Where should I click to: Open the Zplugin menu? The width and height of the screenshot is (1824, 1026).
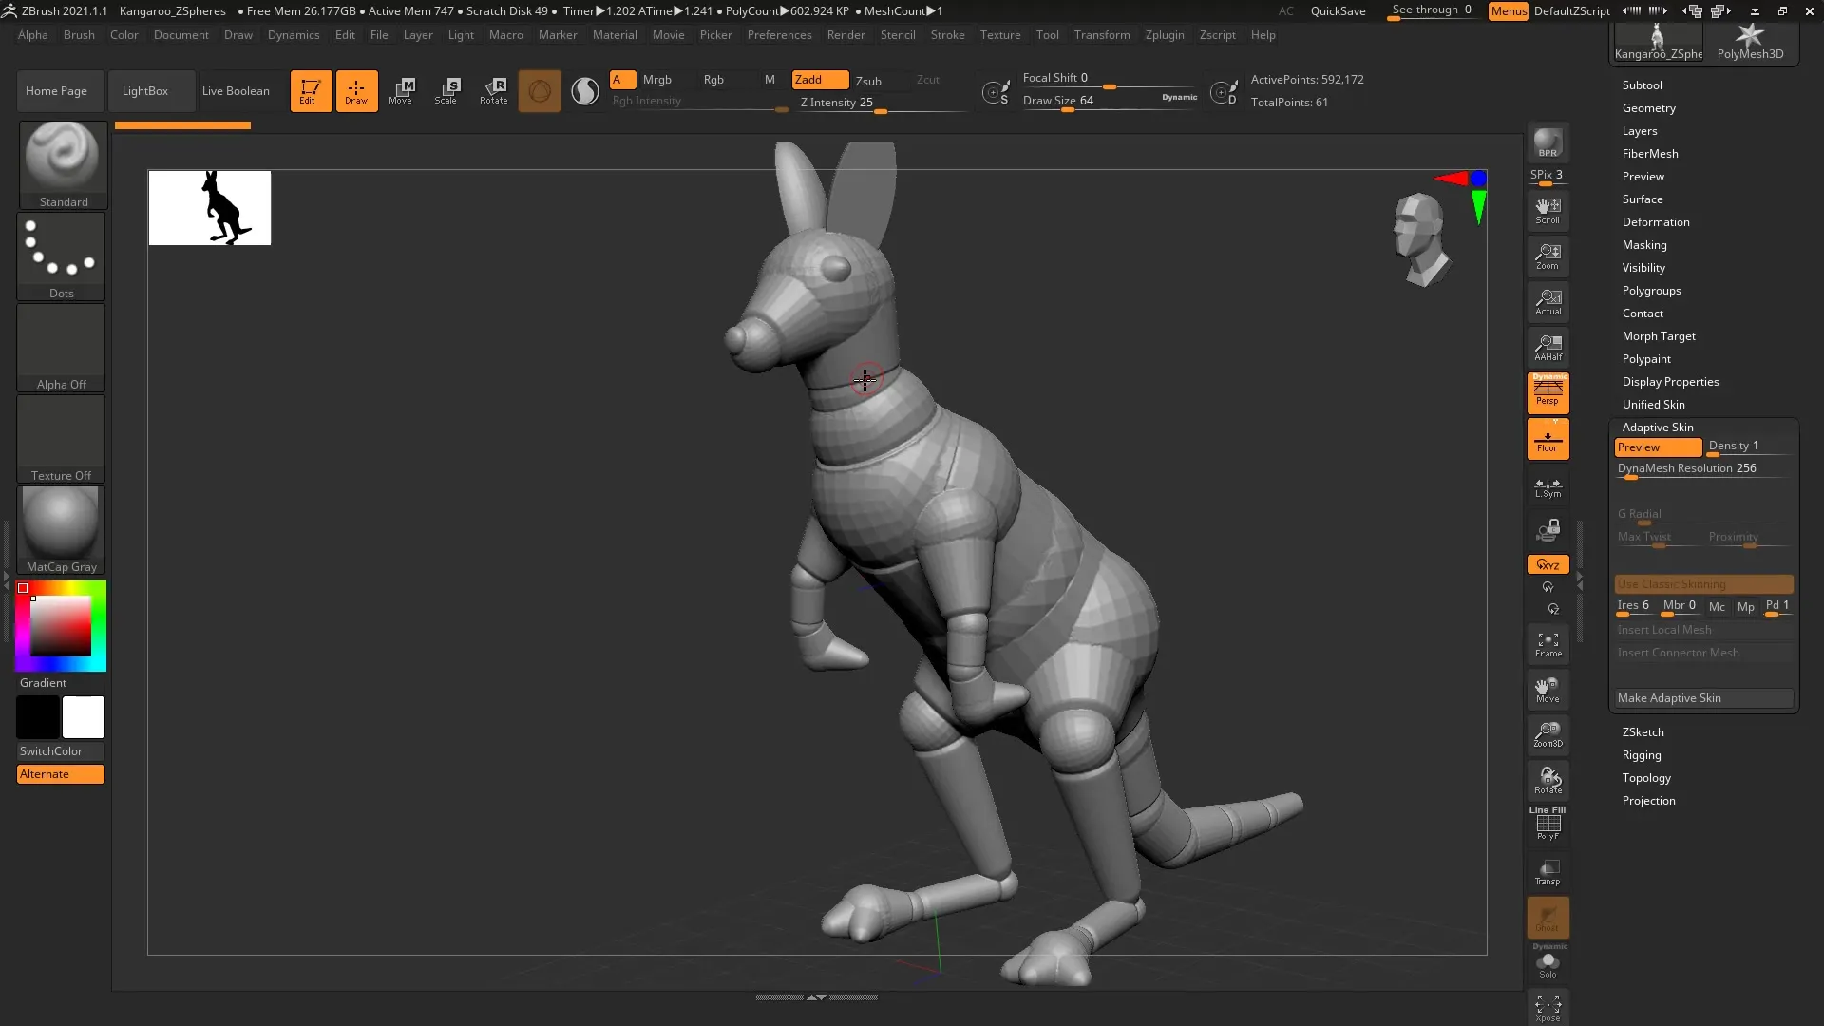[1165, 35]
